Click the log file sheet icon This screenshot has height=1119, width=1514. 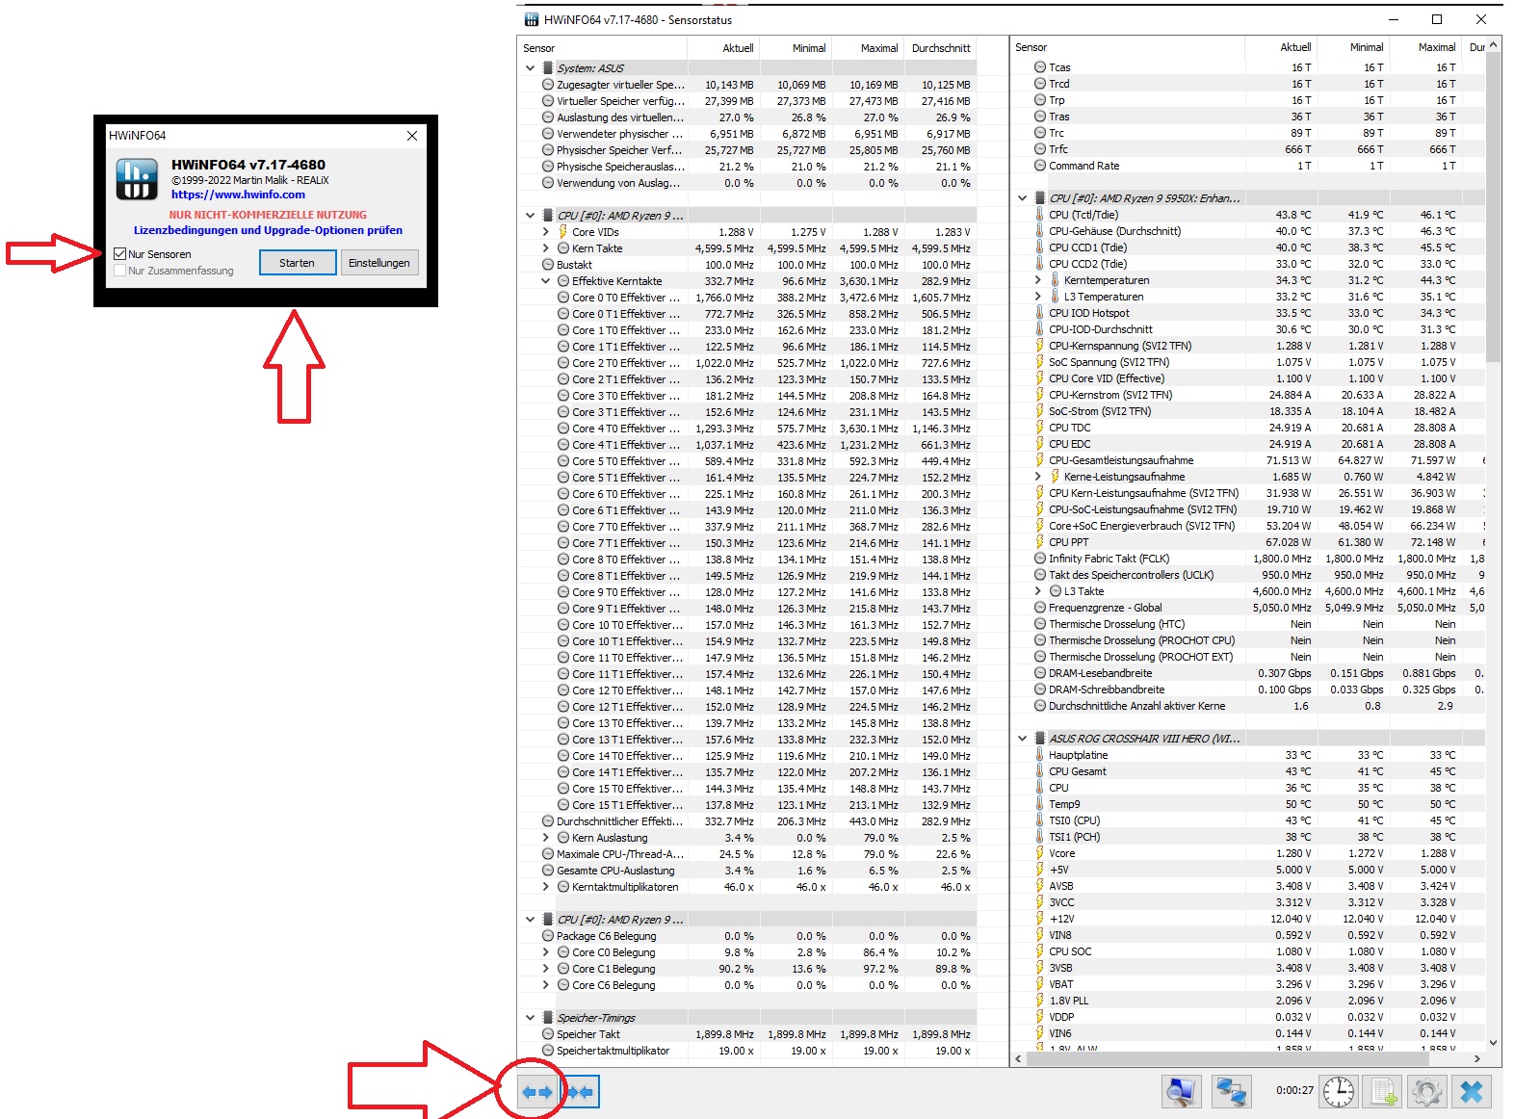[x=1383, y=1092]
